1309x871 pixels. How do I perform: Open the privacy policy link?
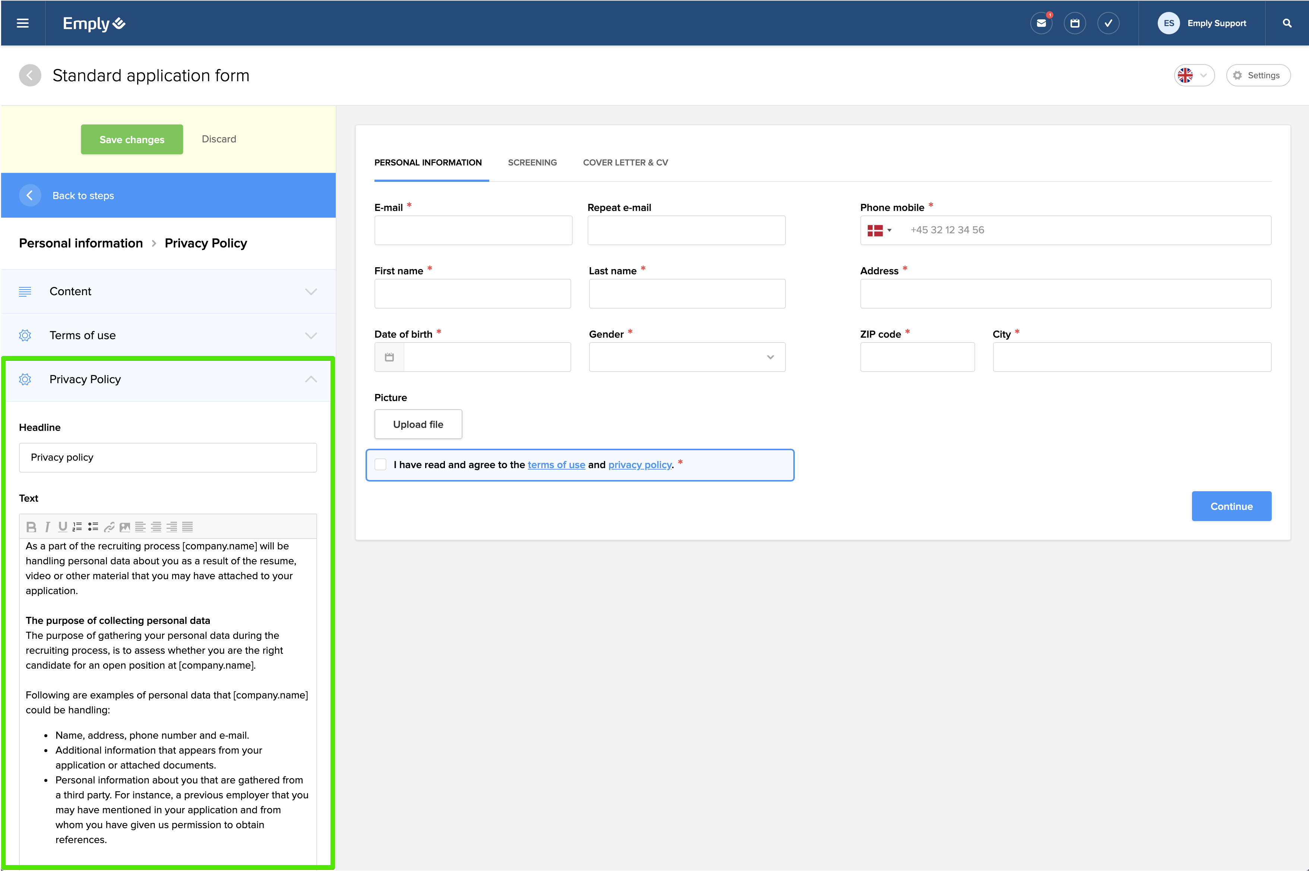pyautogui.click(x=640, y=465)
